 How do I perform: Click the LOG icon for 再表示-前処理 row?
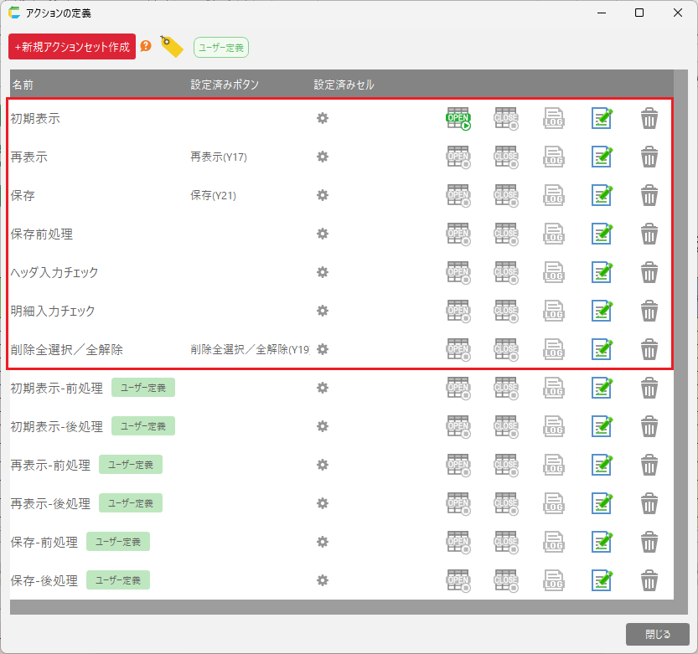coord(553,465)
